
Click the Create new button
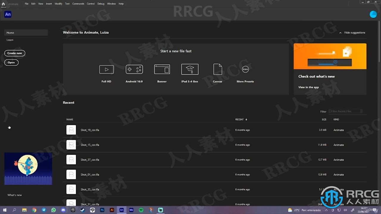(x=15, y=53)
